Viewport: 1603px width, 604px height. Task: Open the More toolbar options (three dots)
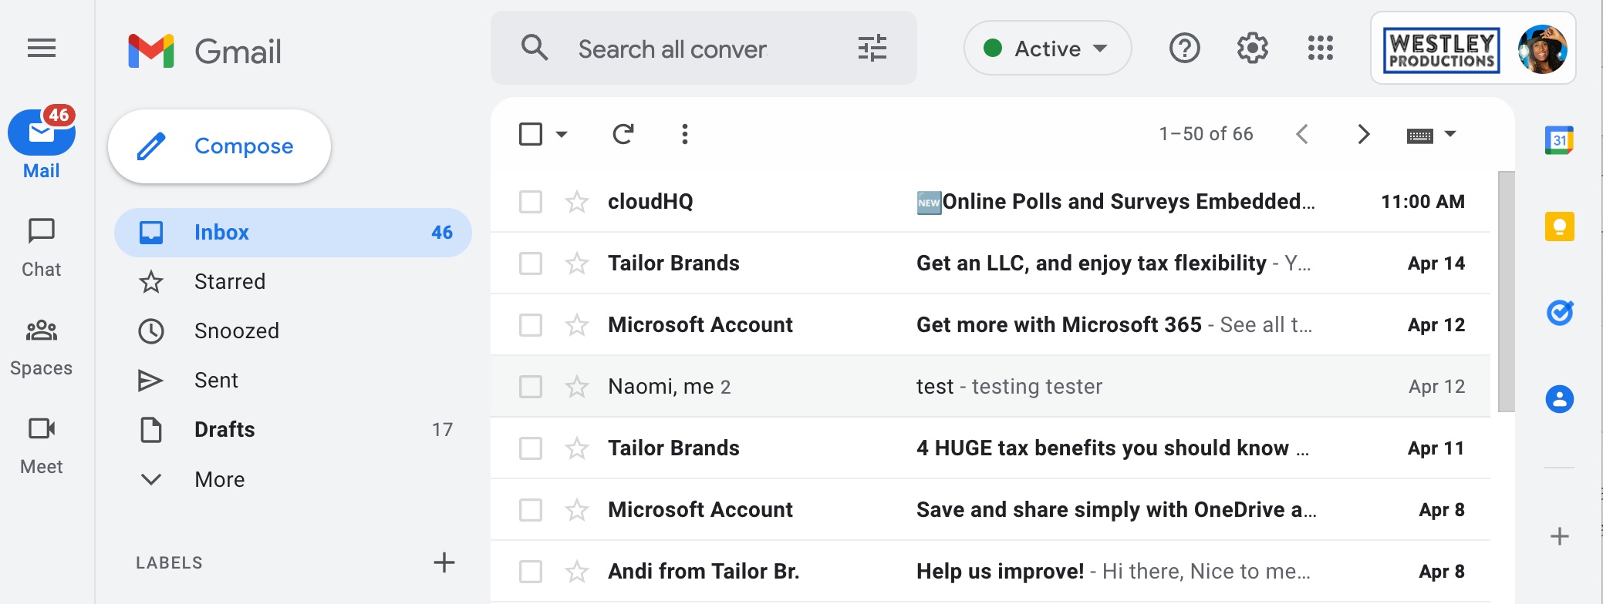684,134
